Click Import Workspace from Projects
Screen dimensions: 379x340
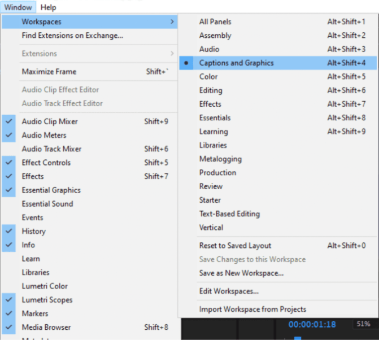(252, 310)
